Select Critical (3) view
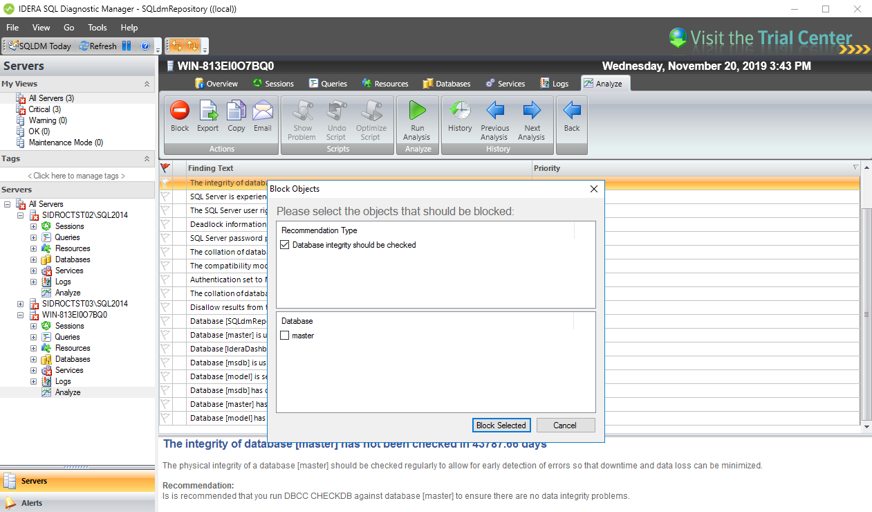 [x=44, y=109]
